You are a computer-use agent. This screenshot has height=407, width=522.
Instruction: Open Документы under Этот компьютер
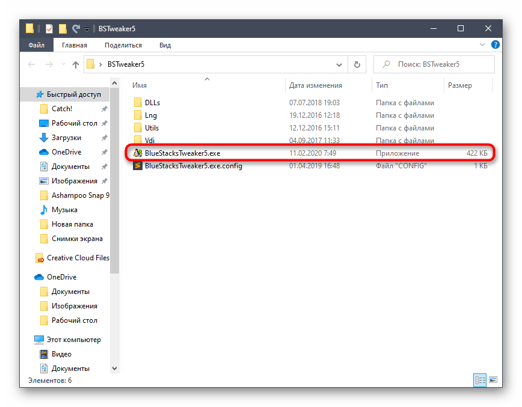70,369
